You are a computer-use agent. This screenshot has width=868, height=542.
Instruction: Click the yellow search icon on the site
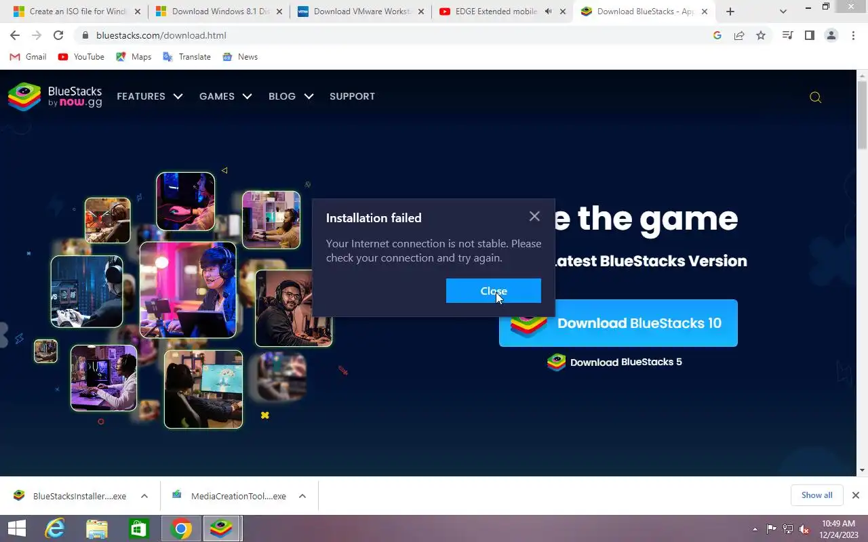(x=815, y=97)
